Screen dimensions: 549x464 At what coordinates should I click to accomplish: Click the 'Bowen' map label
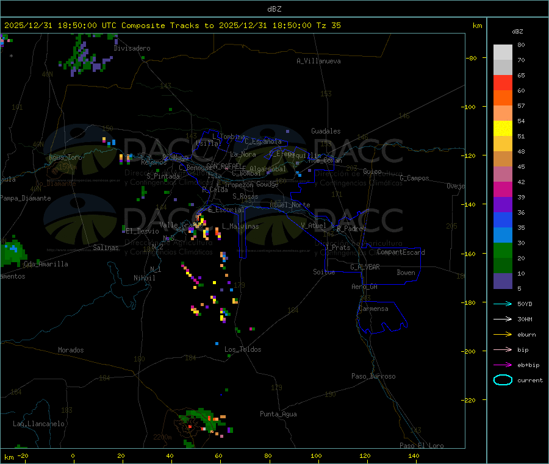pos(406,273)
